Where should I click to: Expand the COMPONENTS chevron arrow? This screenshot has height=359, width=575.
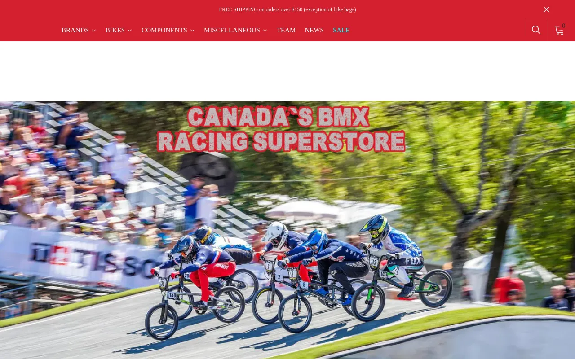(x=192, y=31)
